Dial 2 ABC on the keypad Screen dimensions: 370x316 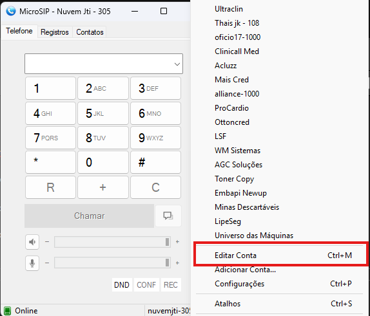point(103,88)
